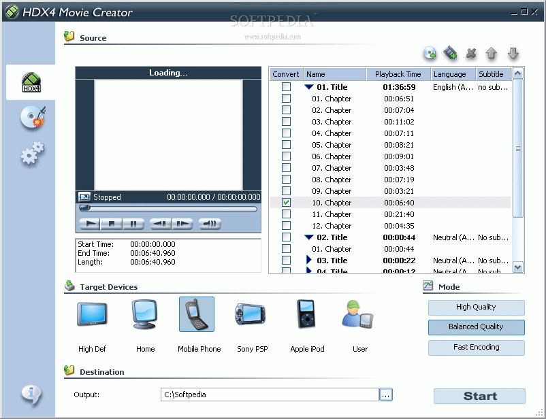
Task: Click the list scrollbar up arrow
Action: (518, 73)
